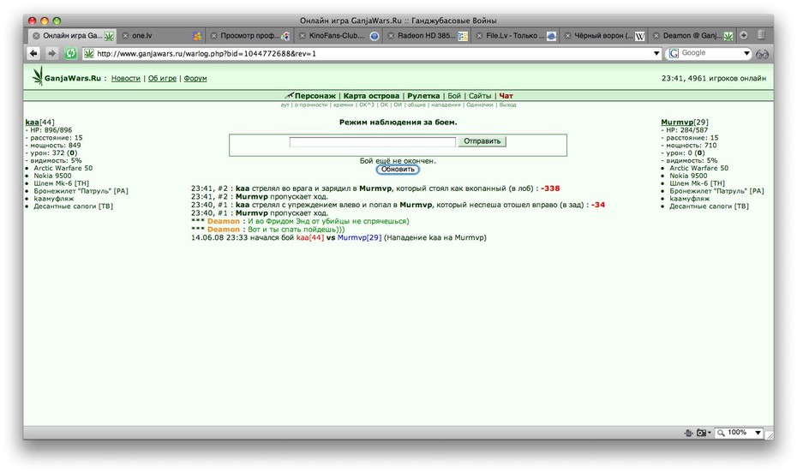Image resolution: width=797 pixels, height=472 pixels.
Task: Click the Обновить refresh button
Action: [x=398, y=170]
